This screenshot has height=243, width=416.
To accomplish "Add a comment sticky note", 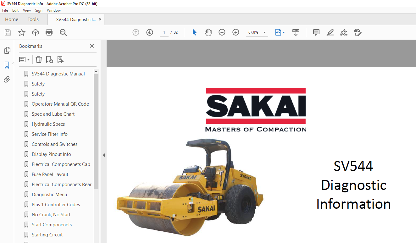I will (316, 32).
